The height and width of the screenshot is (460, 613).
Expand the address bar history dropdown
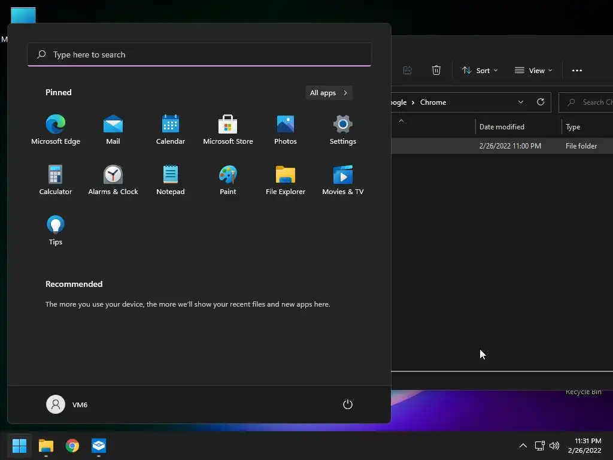[521, 102]
